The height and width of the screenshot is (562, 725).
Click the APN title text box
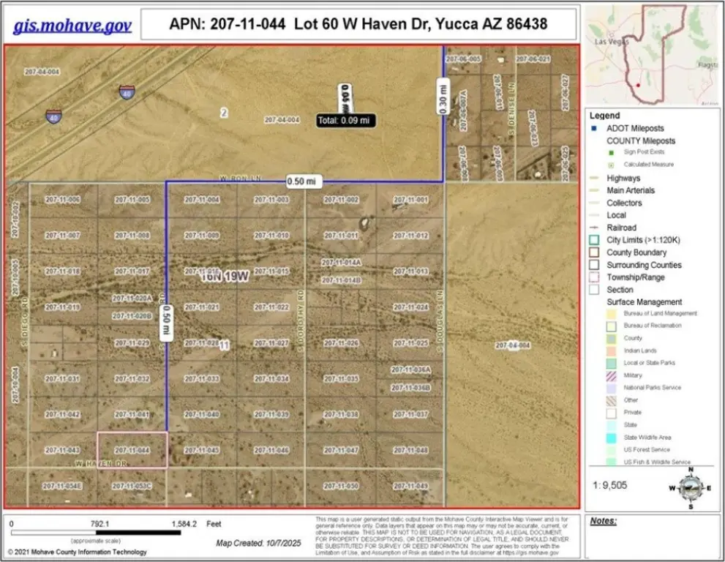(358, 24)
